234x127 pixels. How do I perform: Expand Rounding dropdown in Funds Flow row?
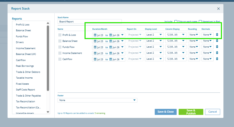point(194,47)
